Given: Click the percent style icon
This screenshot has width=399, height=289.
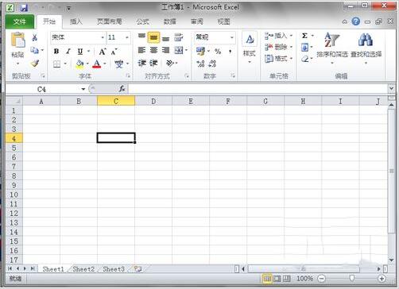Looking at the screenshot, I should click(x=218, y=51).
